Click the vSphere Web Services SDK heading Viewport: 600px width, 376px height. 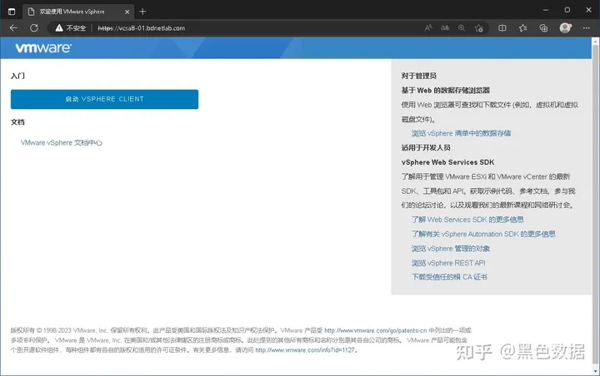[x=447, y=162]
